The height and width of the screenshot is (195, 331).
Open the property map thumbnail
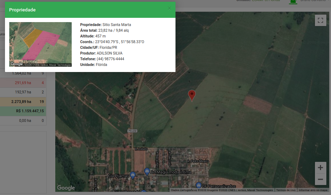pyautogui.click(x=40, y=44)
